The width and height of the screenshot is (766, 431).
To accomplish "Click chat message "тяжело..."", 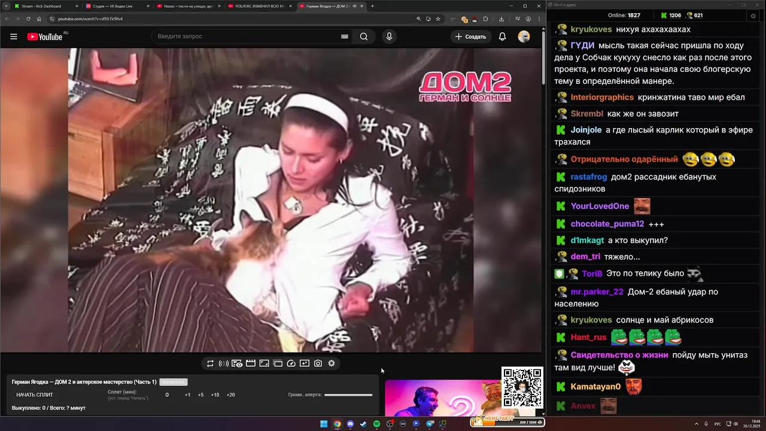I will click(622, 256).
